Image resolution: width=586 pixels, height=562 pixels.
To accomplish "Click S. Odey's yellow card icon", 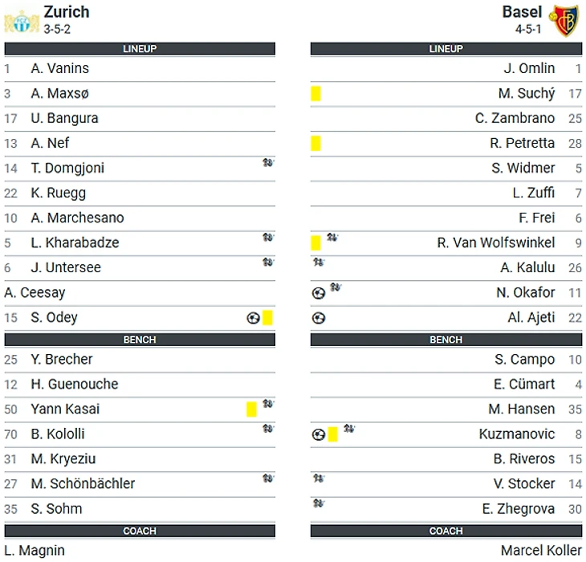I will point(267,318).
